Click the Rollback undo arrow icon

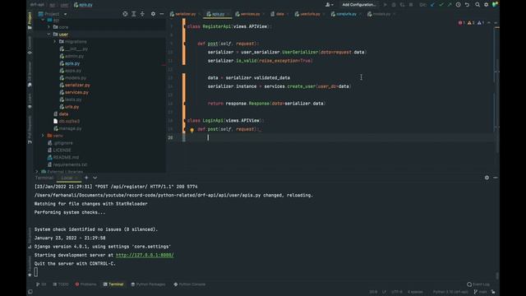467,5
